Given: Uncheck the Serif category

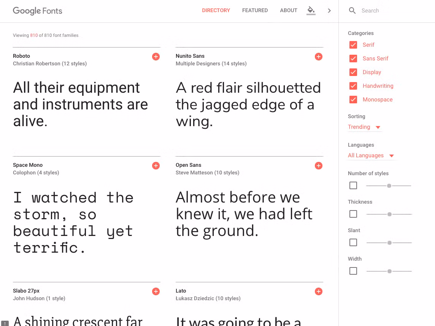Looking at the screenshot, I should tap(353, 44).
